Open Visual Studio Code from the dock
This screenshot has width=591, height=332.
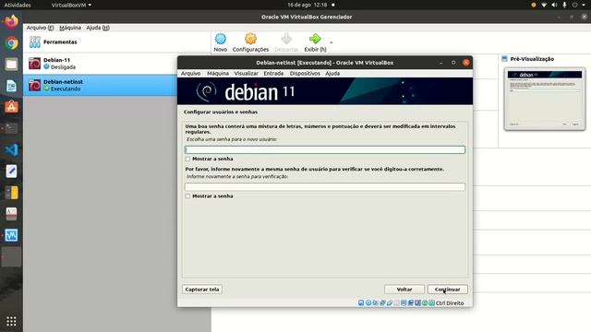[11, 149]
